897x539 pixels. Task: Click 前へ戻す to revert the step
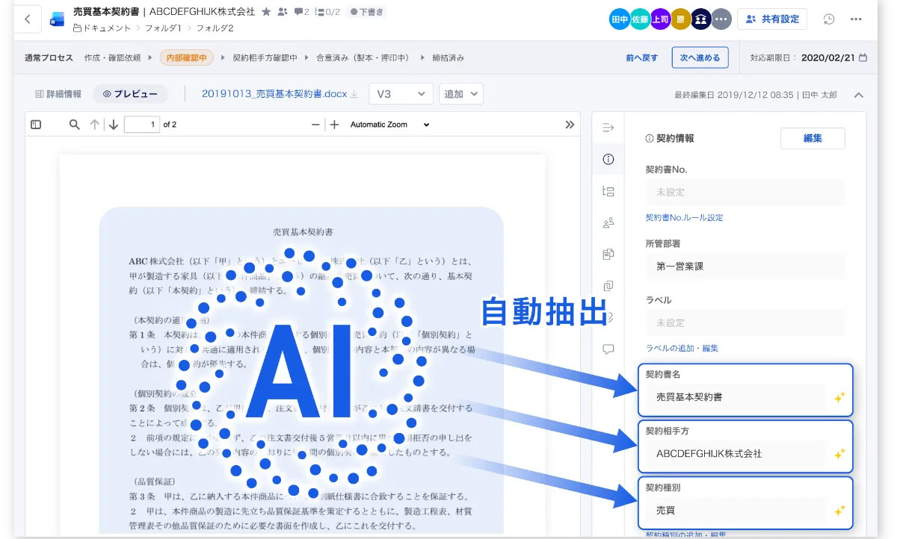642,57
